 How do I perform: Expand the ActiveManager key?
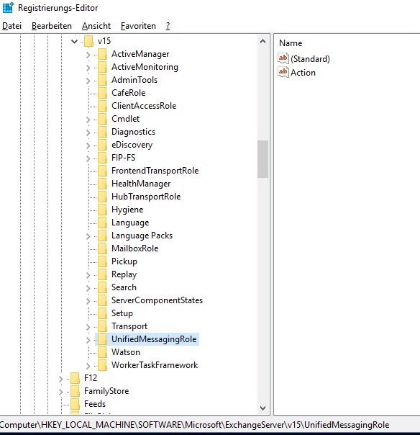pyautogui.click(x=88, y=55)
